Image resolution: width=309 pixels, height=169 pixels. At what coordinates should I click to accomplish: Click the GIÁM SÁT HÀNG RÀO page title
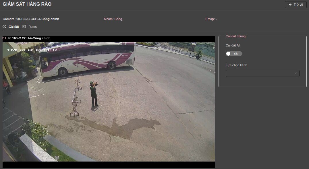click(27, 4)
